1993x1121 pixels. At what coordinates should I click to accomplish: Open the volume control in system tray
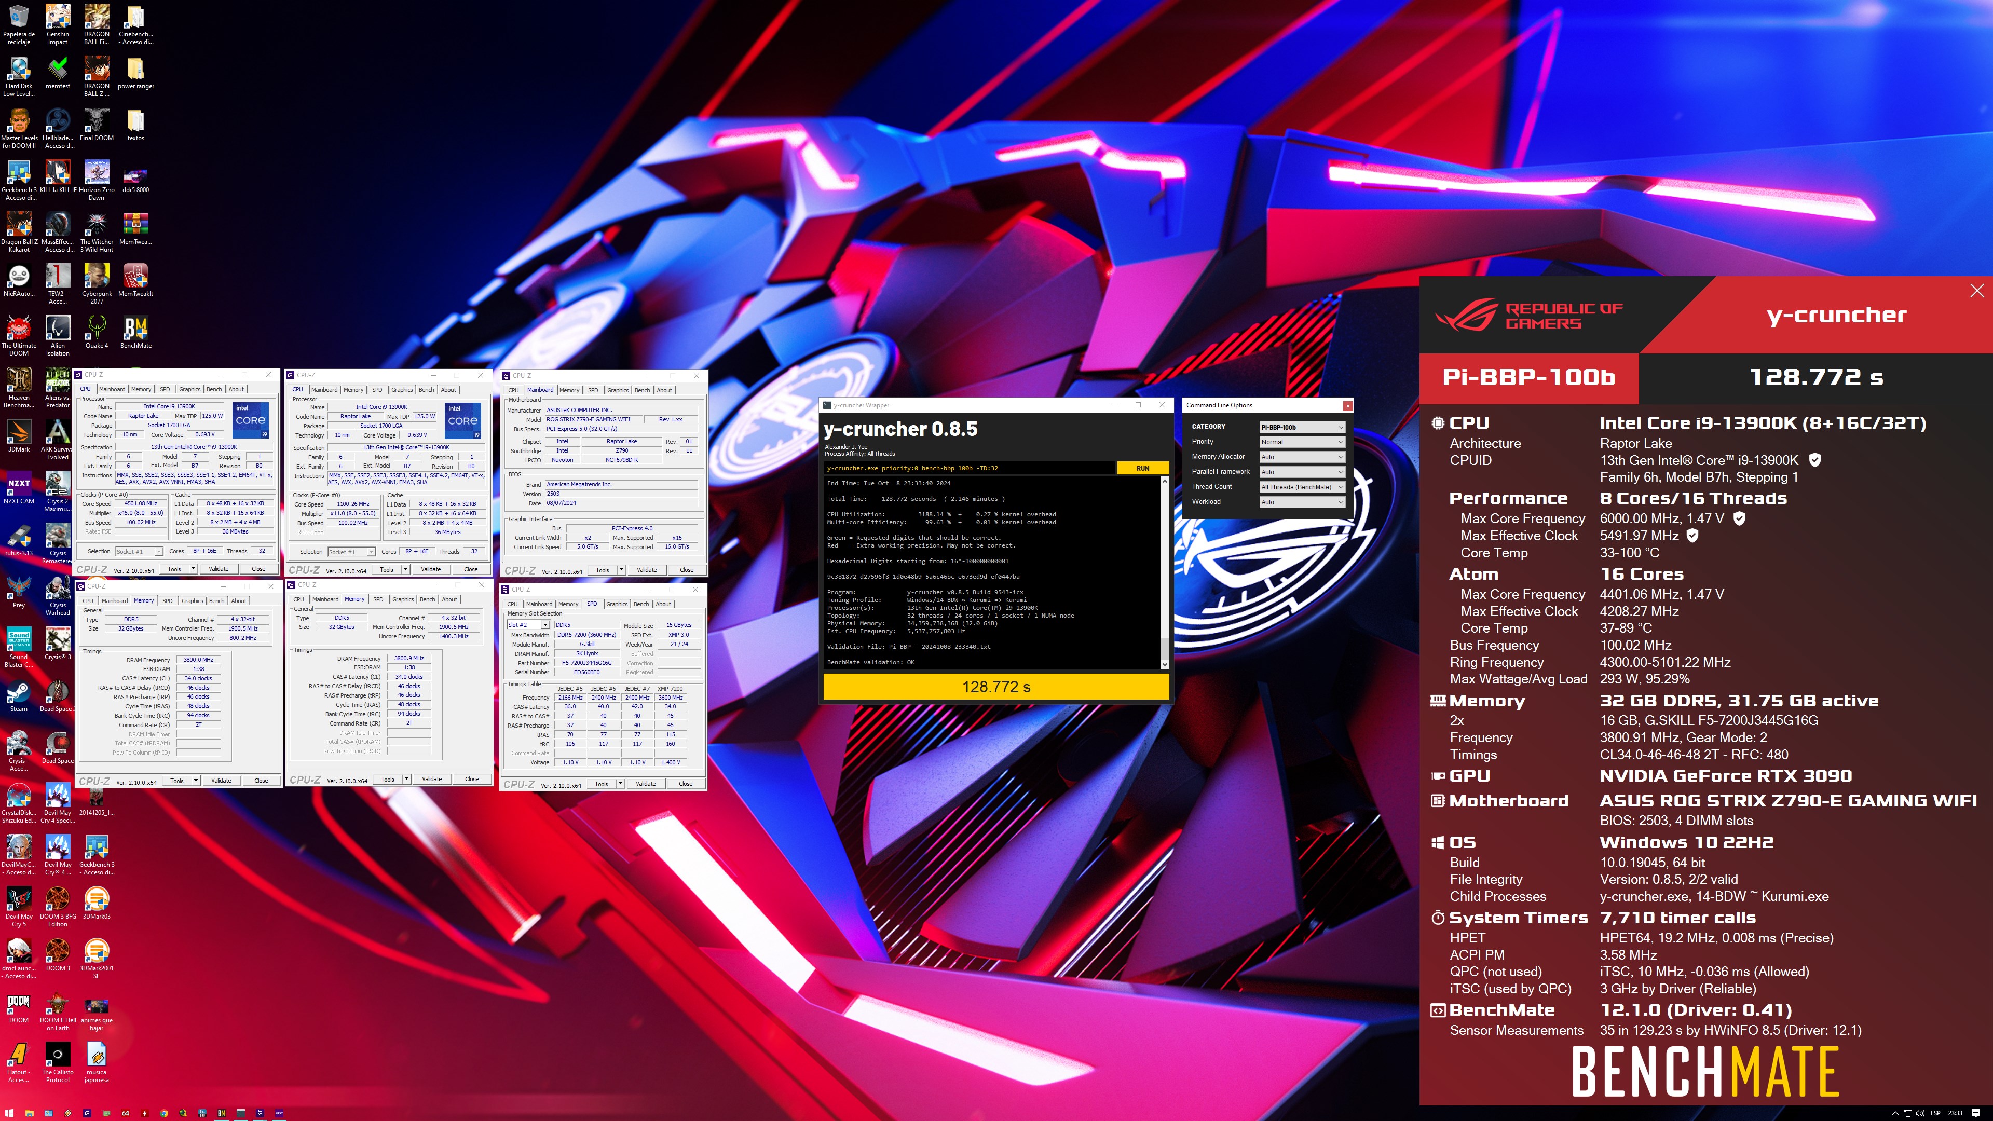coord(1920,1113)
